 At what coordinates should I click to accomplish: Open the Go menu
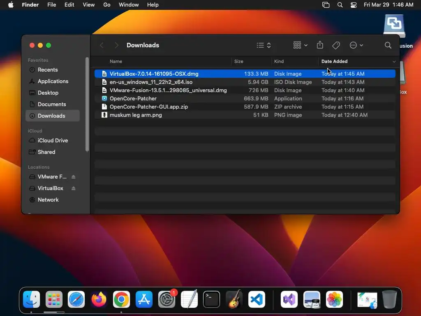point(107,5)
